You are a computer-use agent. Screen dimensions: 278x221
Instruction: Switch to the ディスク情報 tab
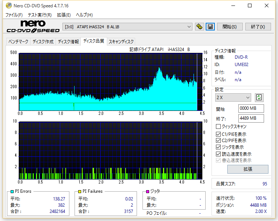coord(68,41)
